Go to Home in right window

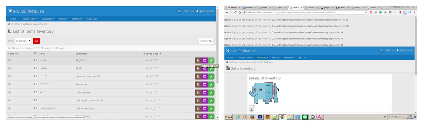click(x=230, y=58)
